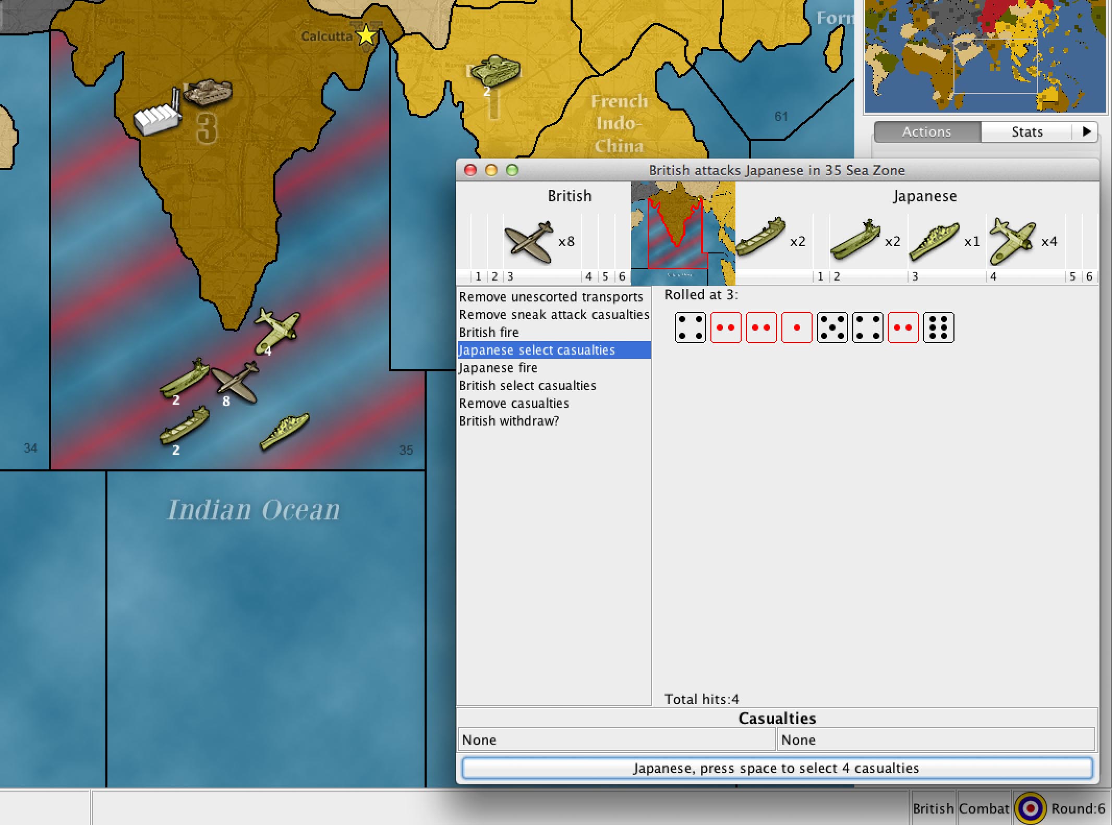Click the British tank in India
The height and width of the screenshot is (825, 1112).
click(208, 93)
